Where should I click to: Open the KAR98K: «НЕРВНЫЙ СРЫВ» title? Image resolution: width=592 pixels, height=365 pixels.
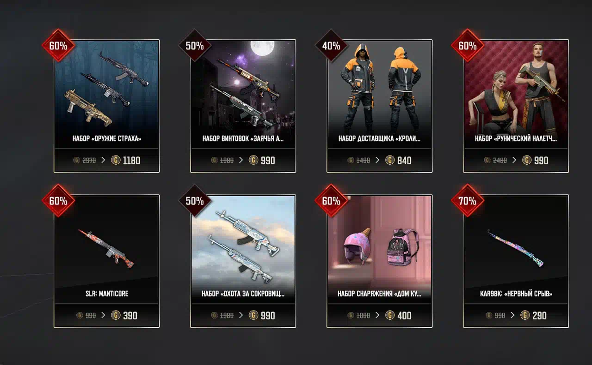516,293
